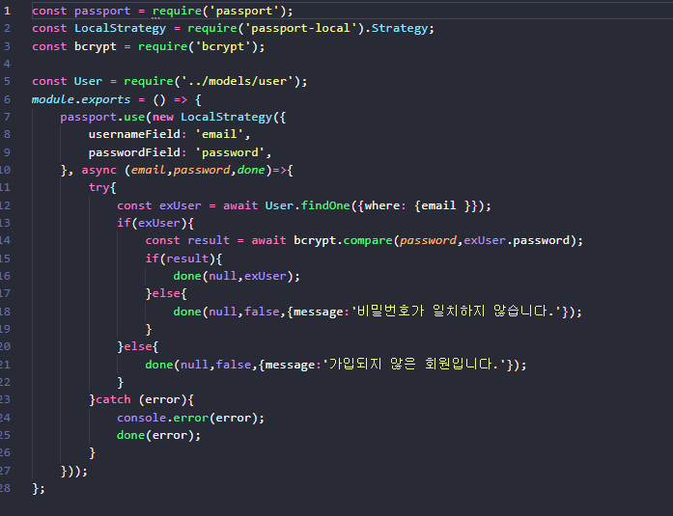Click the try keyword on line 11
The height and width of the screenshot is (516, 673).
click(x=98, y=188)
